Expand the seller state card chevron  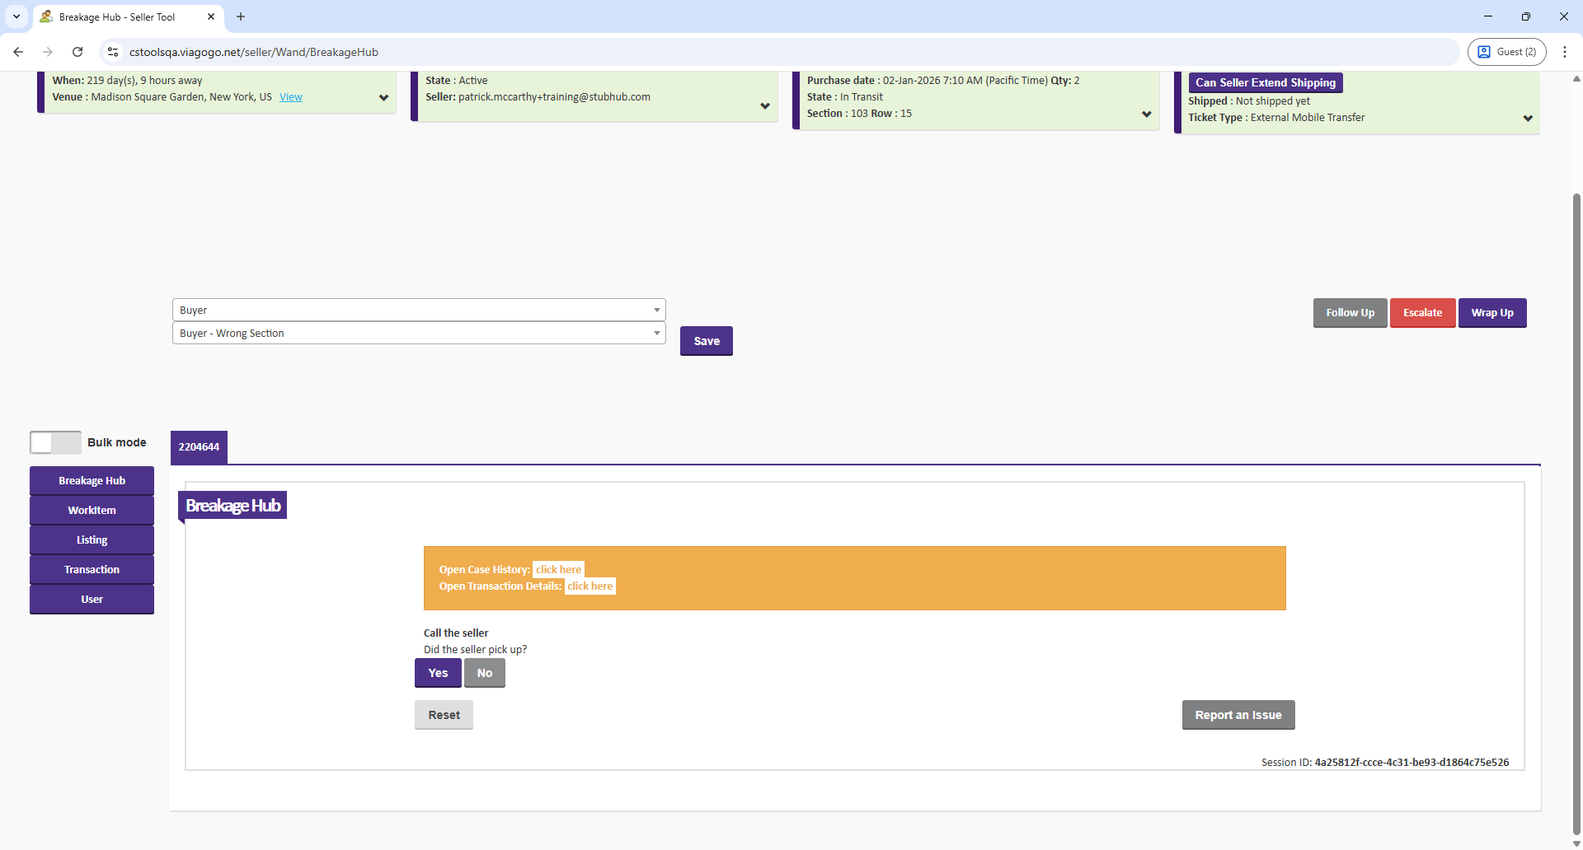[765, 106]
